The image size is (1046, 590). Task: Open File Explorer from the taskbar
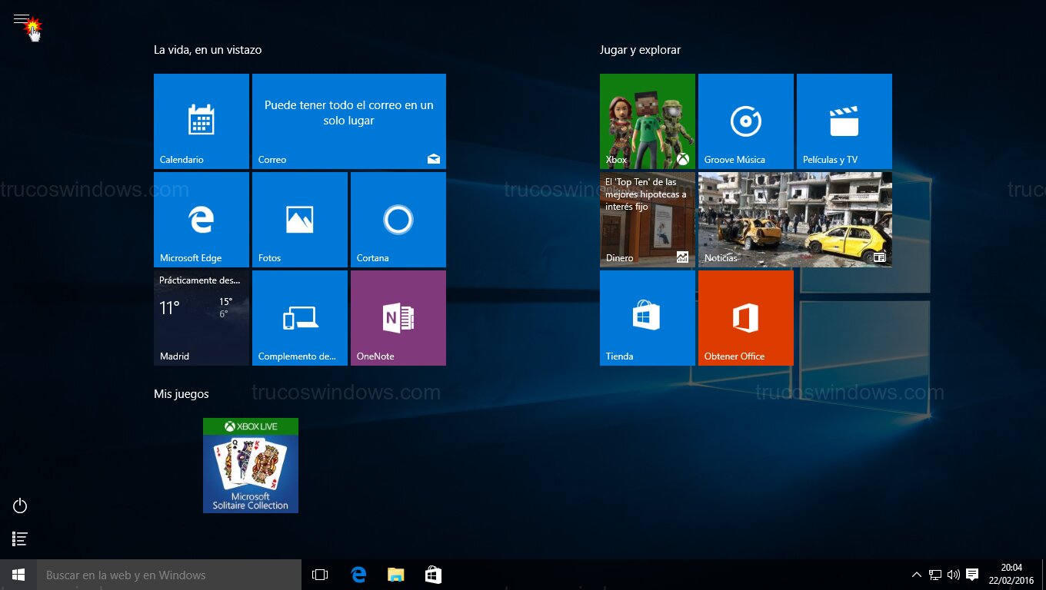click(395, 574)
